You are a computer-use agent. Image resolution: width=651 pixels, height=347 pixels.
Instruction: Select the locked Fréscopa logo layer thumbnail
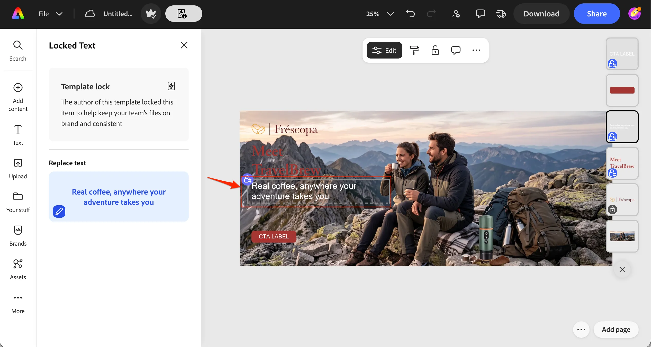[x=622, y=199]
